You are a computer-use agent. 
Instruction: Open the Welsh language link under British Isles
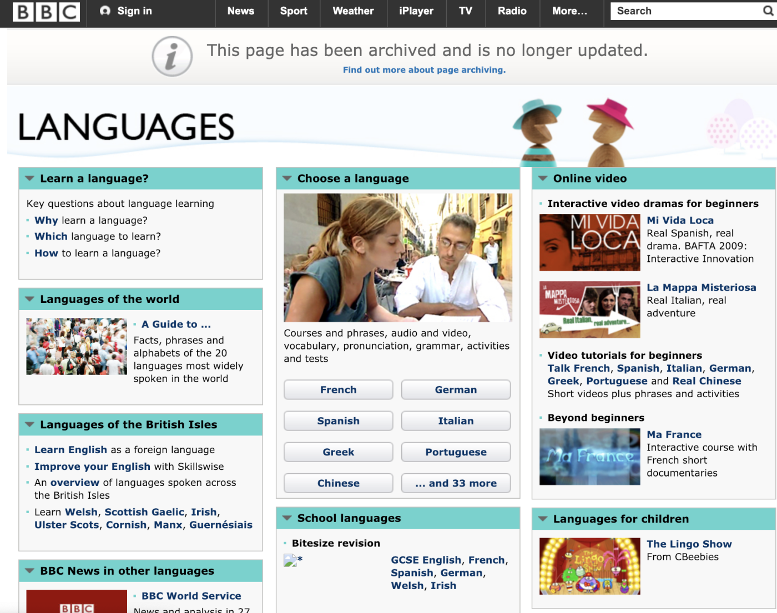tap(81, 512)
